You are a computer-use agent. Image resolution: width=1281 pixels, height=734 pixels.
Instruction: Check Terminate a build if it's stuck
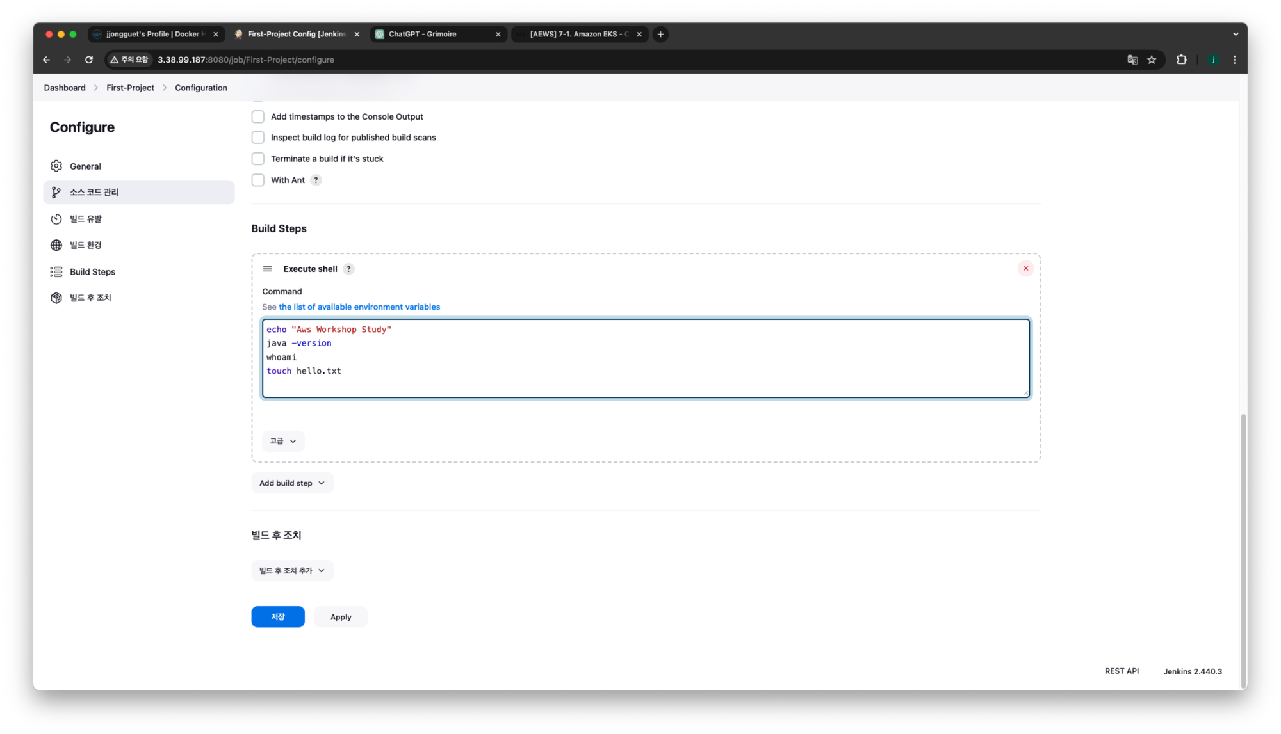pos(258,159)
